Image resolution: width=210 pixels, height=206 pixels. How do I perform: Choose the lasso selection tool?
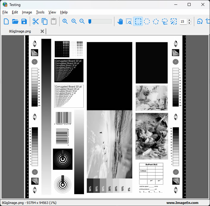coord(165,21)
